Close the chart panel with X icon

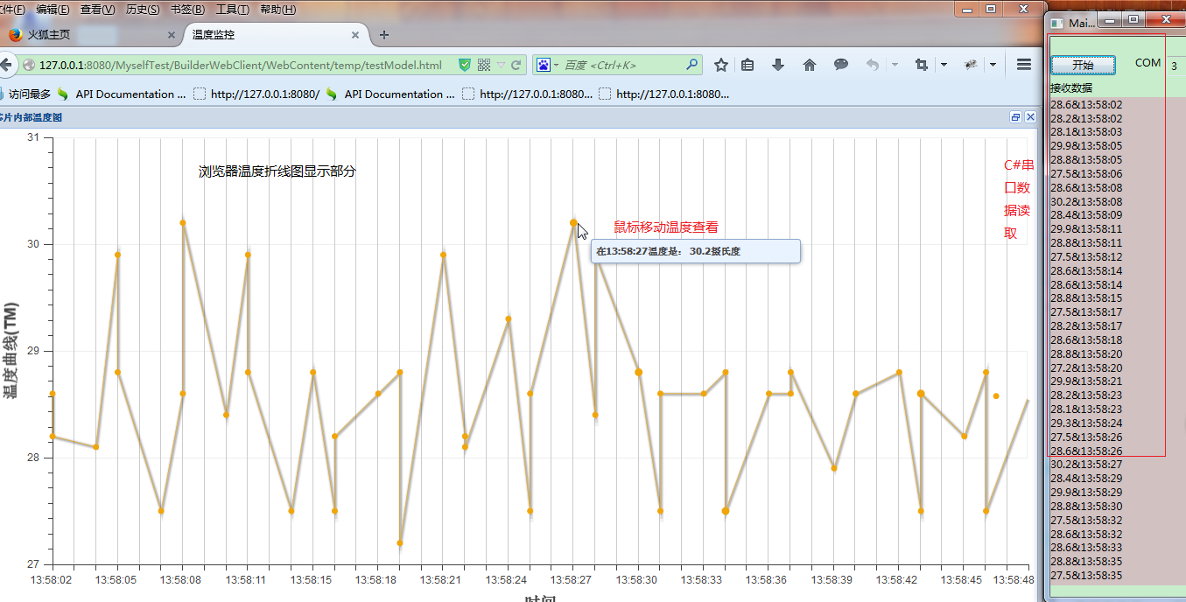point(1030,116)
